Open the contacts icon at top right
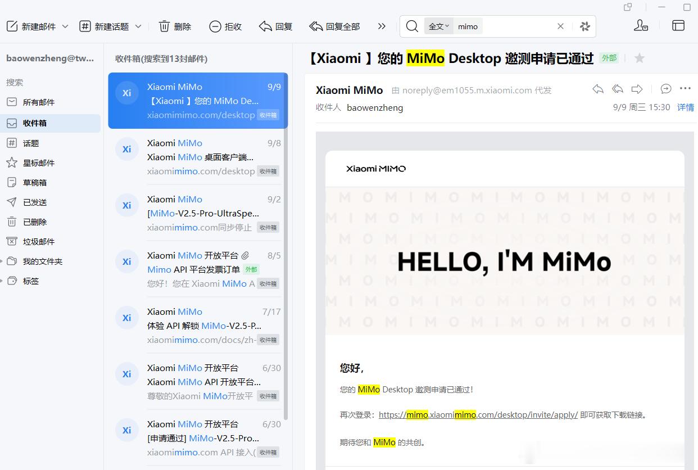This screenshot has width=698, height=470. [641, 26]
